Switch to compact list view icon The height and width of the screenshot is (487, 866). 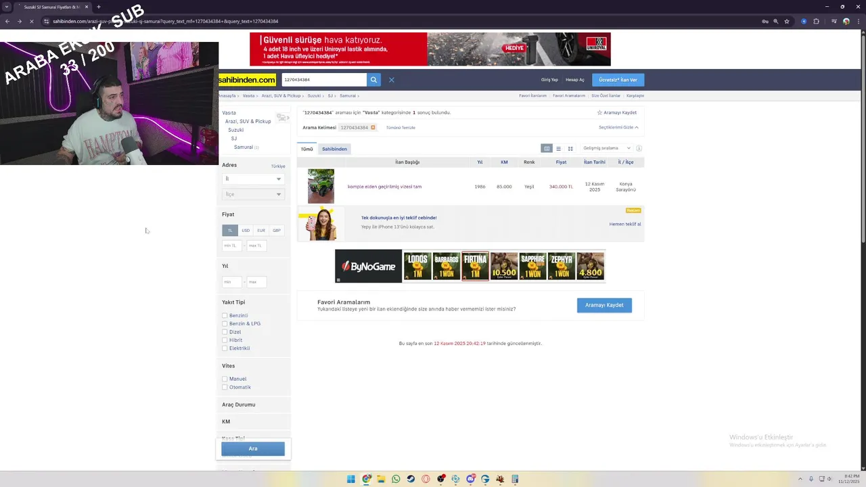pos(558,148)
